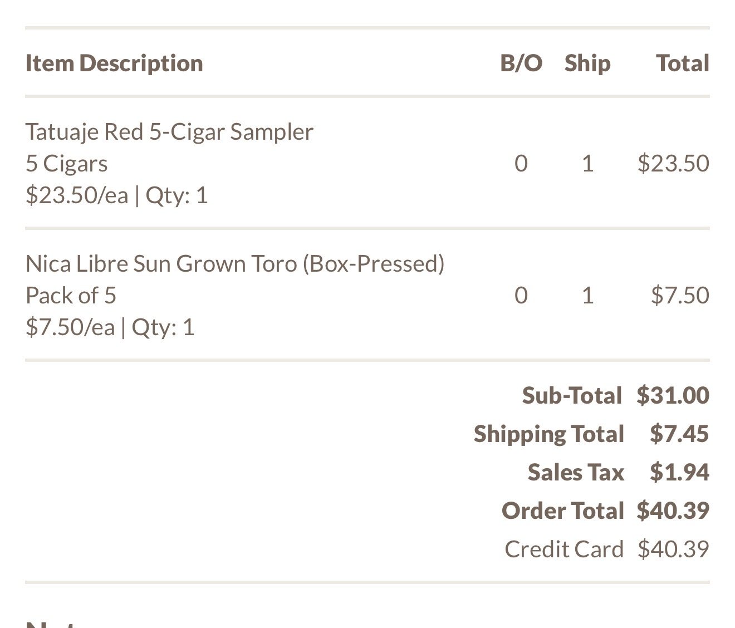Click the Pack of 5 description text
Image resolution: width=735 pixels, height=628 pixels.
pyautogui.click(x=71, y=295)
